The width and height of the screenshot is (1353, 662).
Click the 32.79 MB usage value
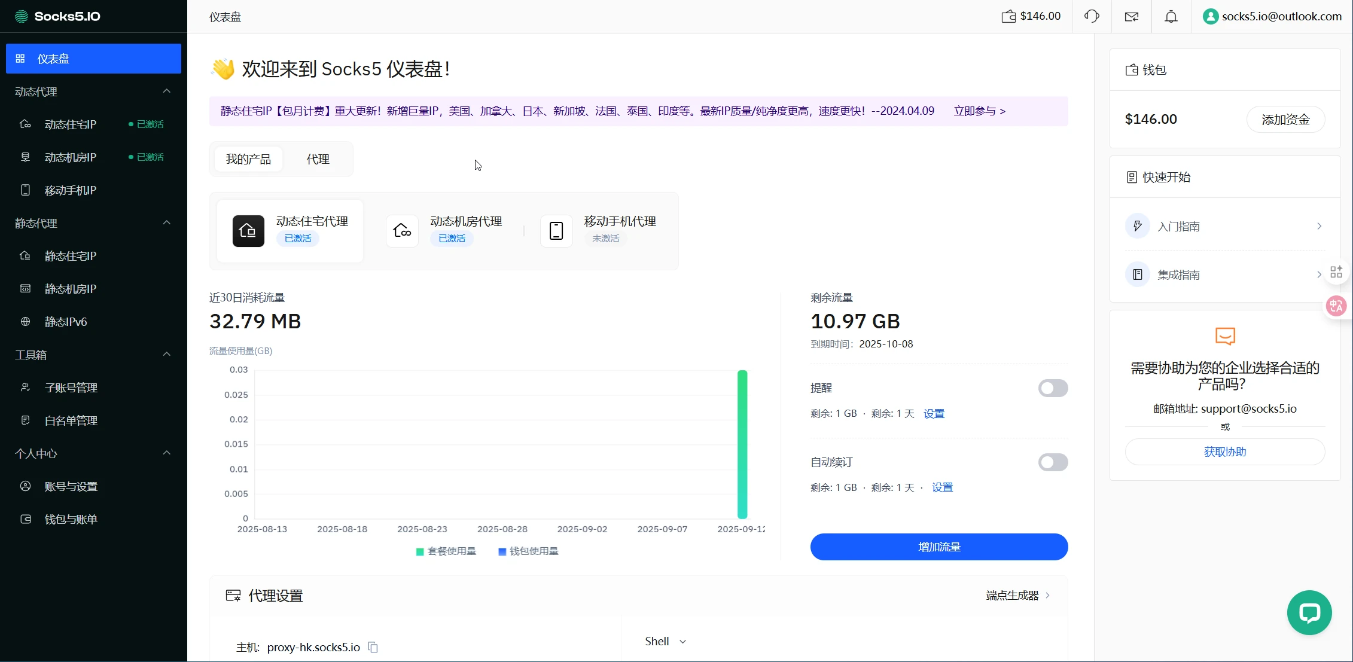coord(255,321)
